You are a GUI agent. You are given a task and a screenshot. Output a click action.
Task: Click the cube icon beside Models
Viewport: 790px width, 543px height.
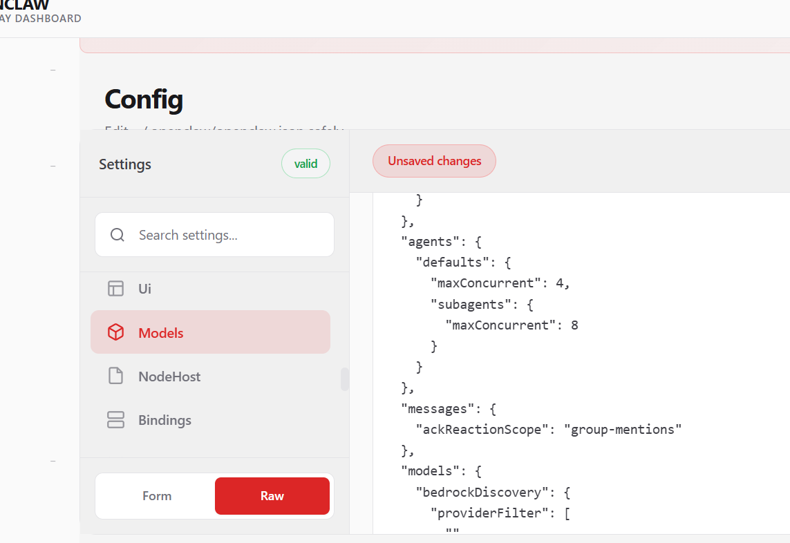(x=115, y=333)
